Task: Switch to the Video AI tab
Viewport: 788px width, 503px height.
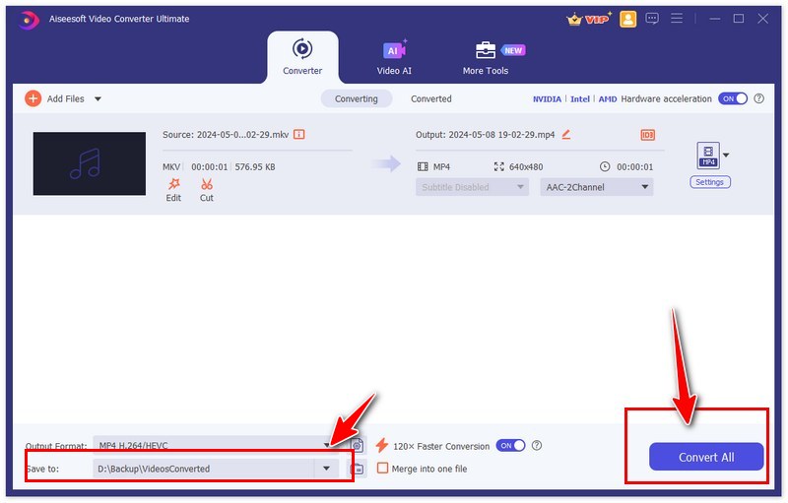Action: [394, 57]
